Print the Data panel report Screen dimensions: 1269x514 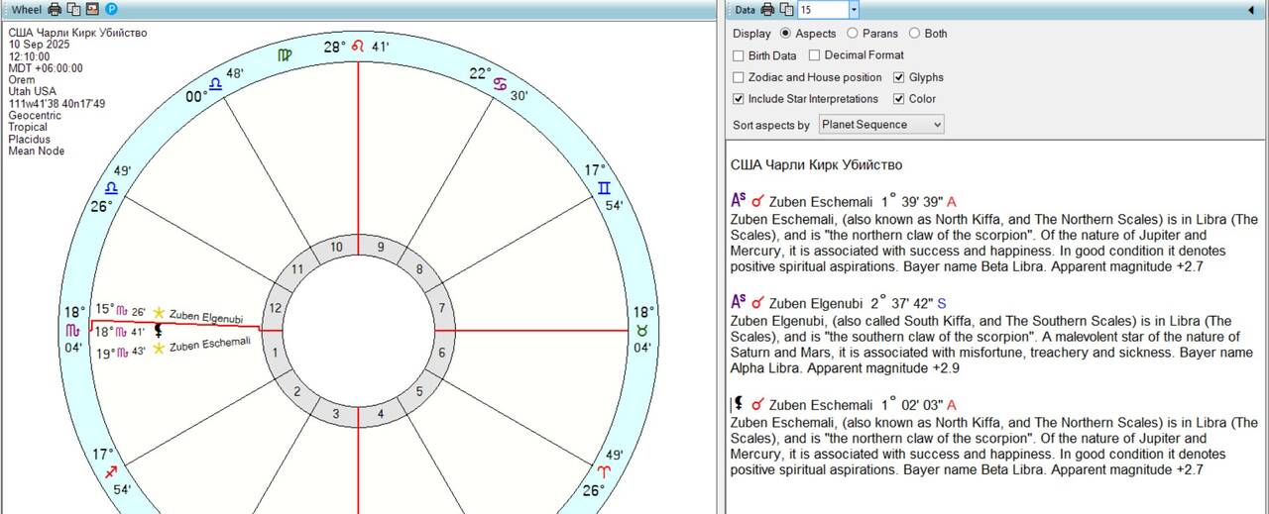pos(767,9)
